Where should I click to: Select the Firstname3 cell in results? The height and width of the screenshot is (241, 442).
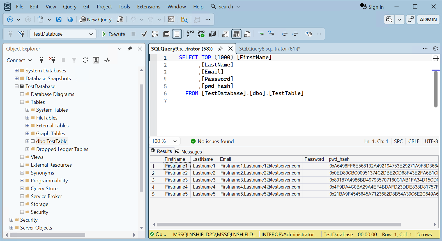[176, 180]
